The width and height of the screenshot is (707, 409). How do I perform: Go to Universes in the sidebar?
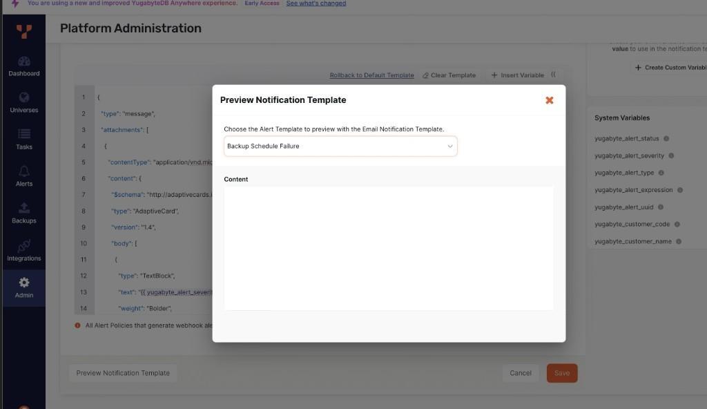coord(24,103)
